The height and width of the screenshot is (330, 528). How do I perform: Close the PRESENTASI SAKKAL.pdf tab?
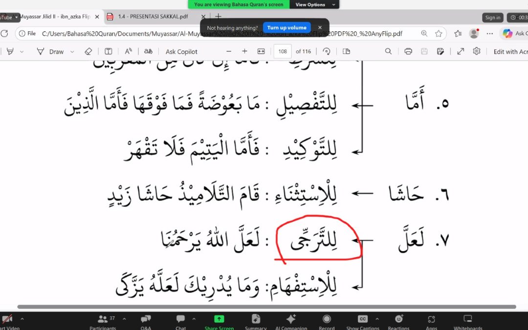203,17
